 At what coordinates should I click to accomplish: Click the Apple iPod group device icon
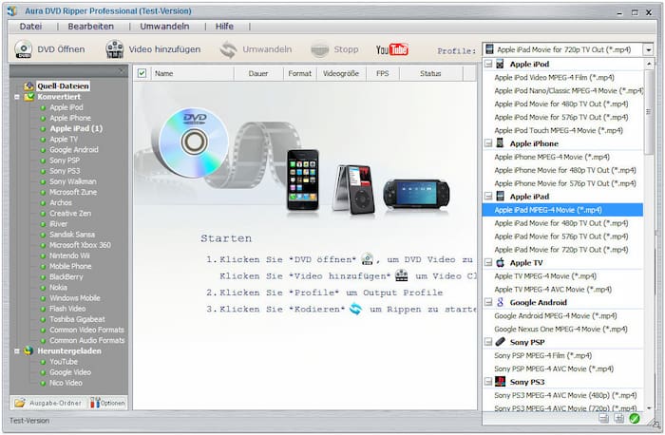point(501,64)
